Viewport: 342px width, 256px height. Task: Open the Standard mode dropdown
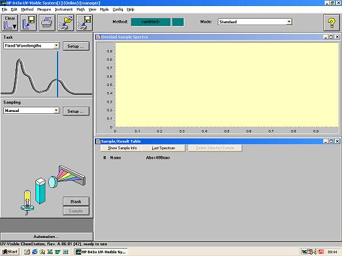[289, 22]
